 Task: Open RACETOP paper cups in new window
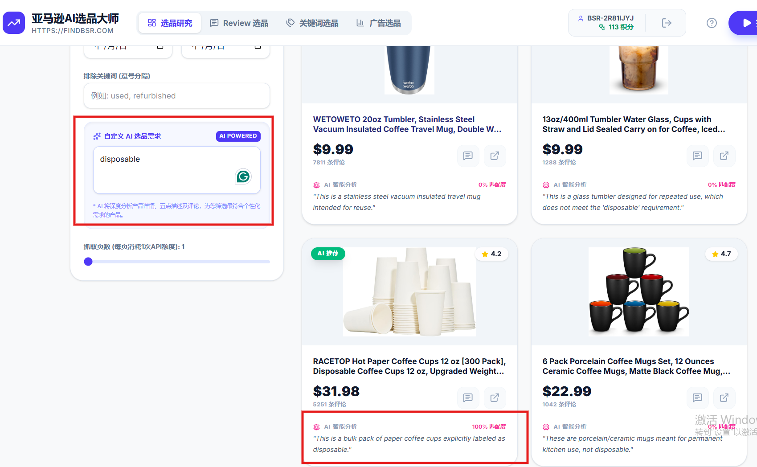coord(495,398)
